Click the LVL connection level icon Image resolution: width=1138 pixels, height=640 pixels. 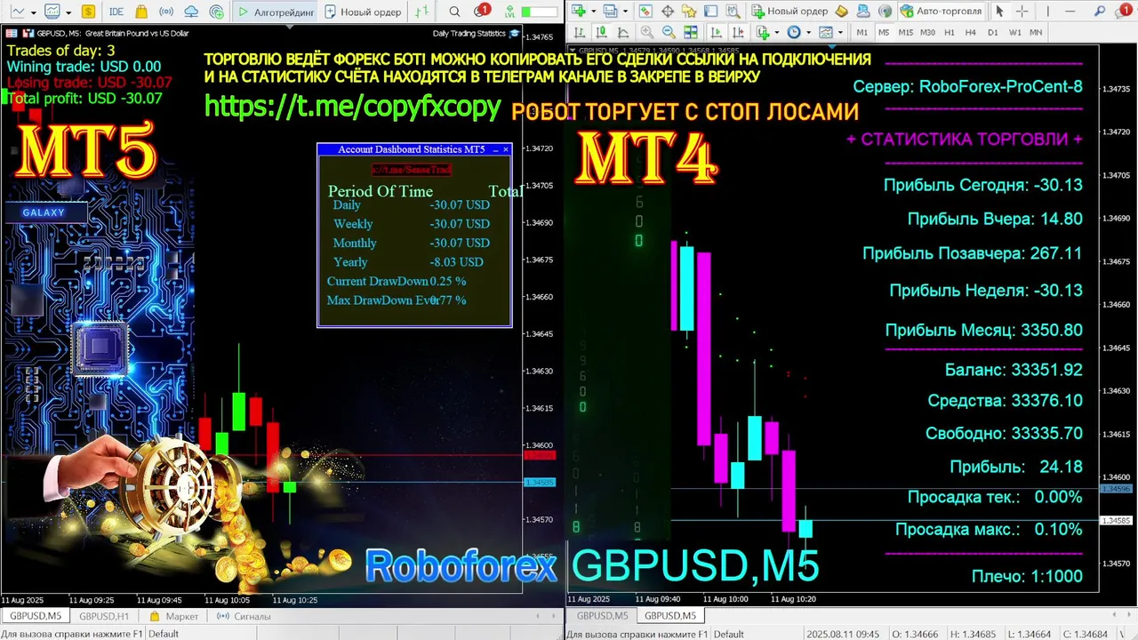coord(509,12)
